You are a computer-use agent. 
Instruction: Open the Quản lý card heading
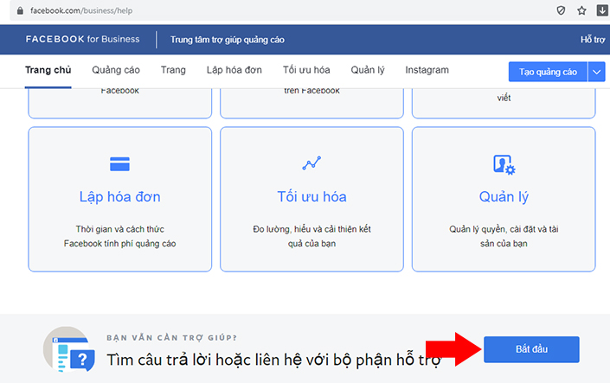coord(504,197)
